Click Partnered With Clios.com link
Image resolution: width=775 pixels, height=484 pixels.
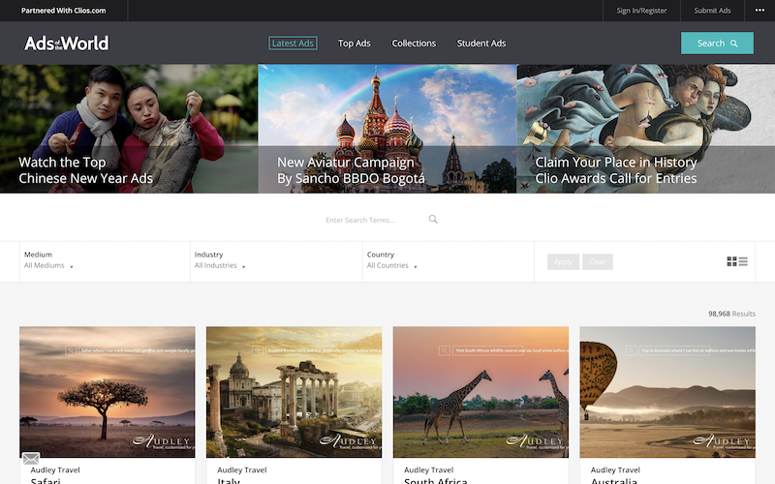(63, 11)
